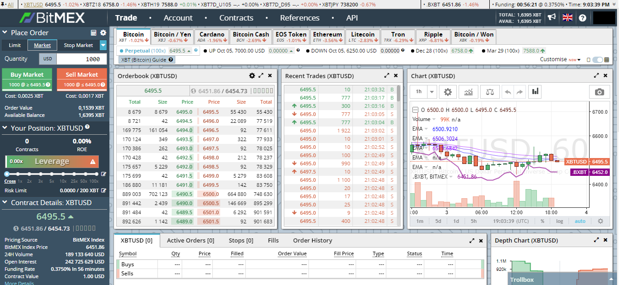Set chart range to 5d
The image size is (628, 285).
click(x=439, y=221)
